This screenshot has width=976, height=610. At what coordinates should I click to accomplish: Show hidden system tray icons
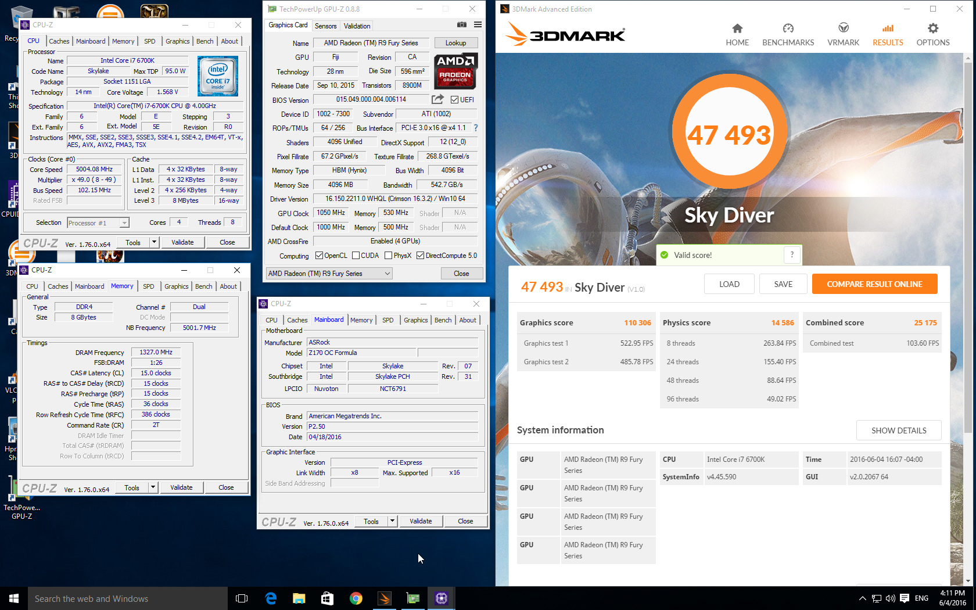coord(863,598)
